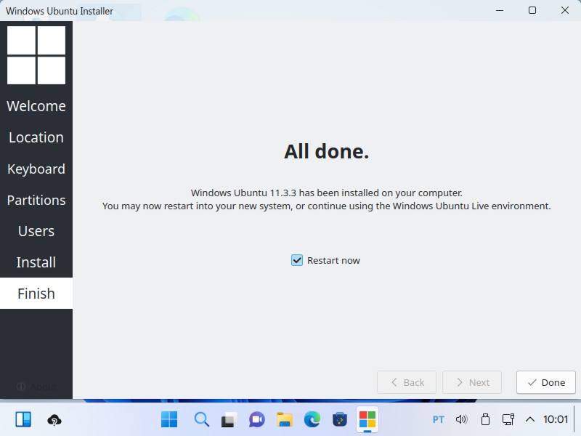Select the Install step in sidebar
The height and width of the screenshot is (436, 581).
[36, 262]
